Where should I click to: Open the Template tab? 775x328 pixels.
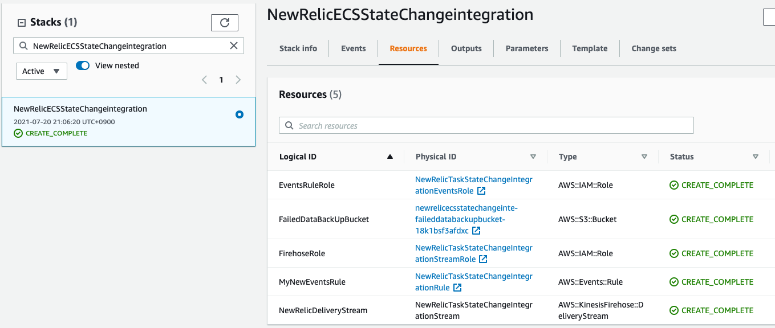tap(590, 48)
